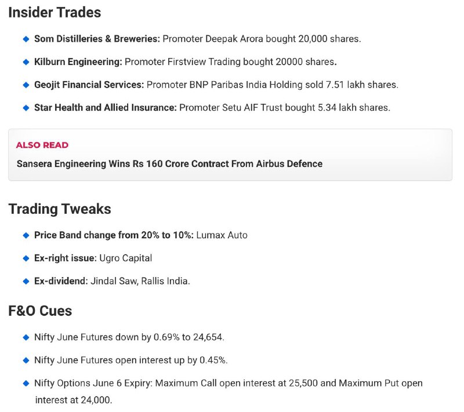The height and width of the screenshot is (412, 464).
Task: Click the Trading Tweaks heading
Action: pyautogui.click(x=60, y=209)
